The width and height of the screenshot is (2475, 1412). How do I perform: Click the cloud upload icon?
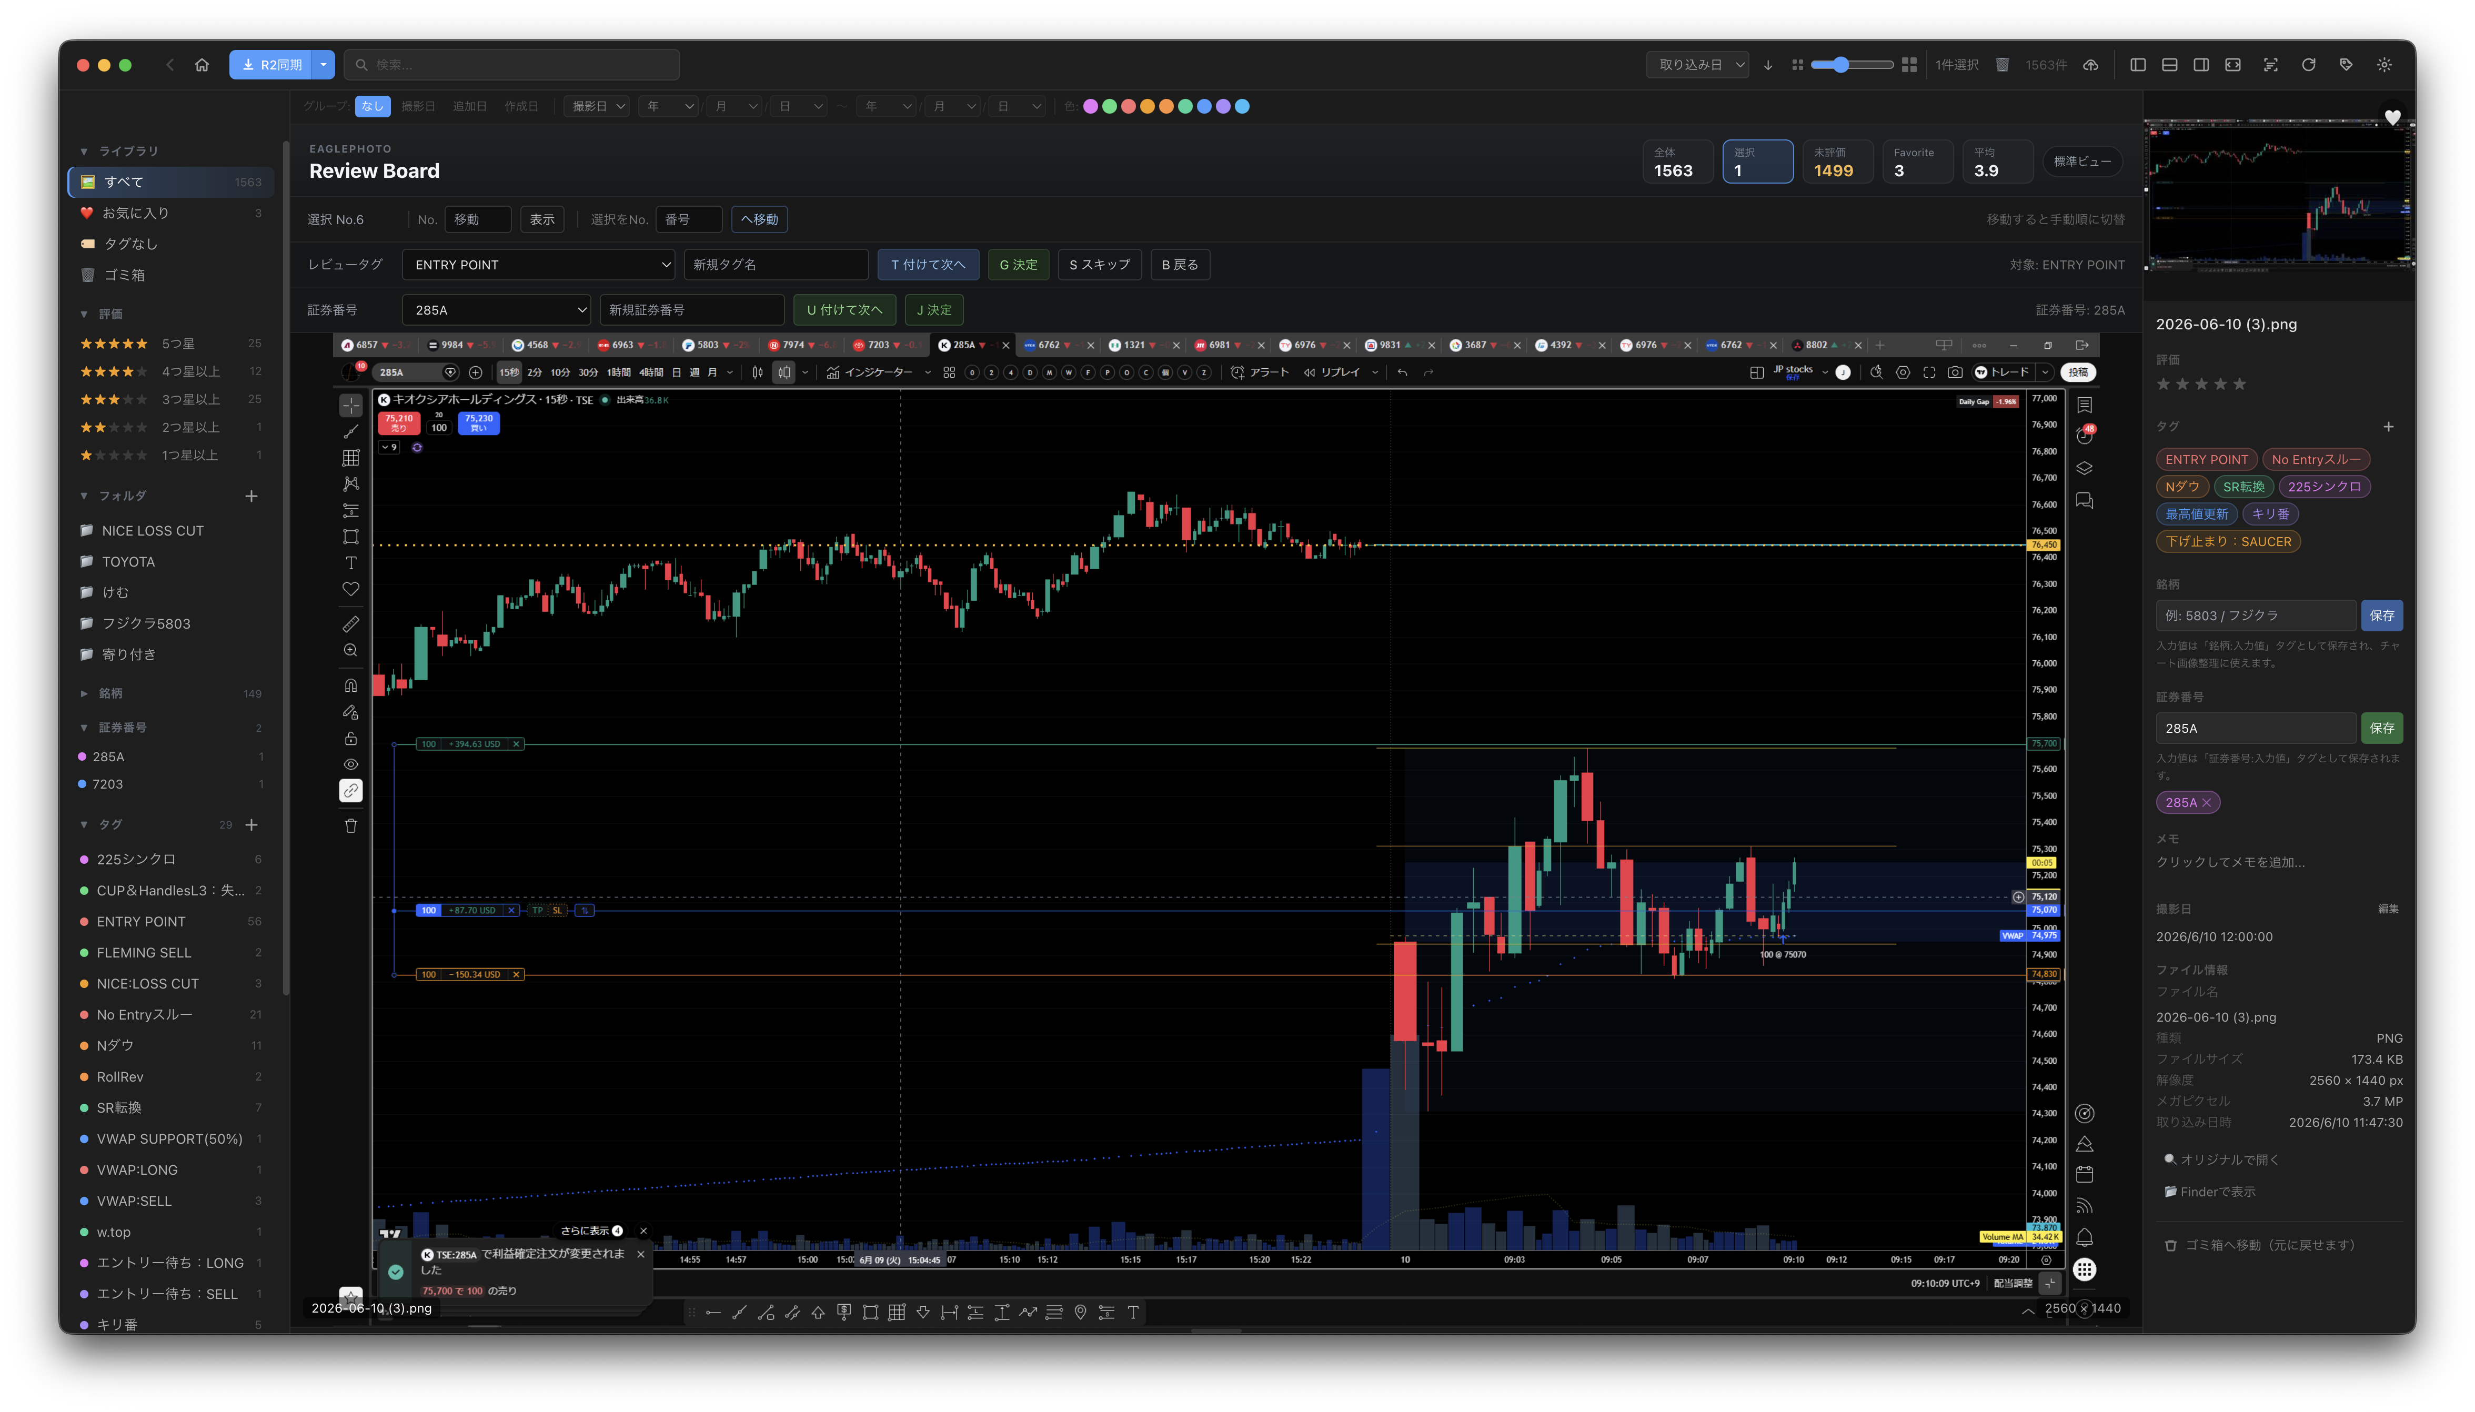2091,65
